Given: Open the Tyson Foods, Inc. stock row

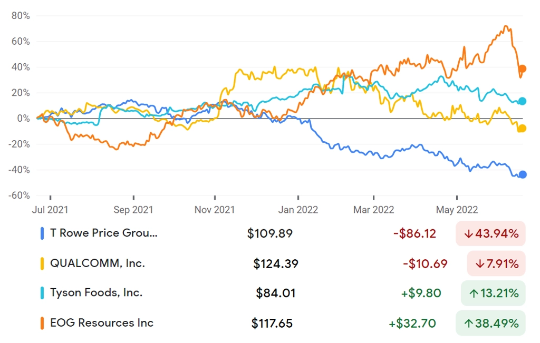Looking at the screenshot, I should coord(283,293).
